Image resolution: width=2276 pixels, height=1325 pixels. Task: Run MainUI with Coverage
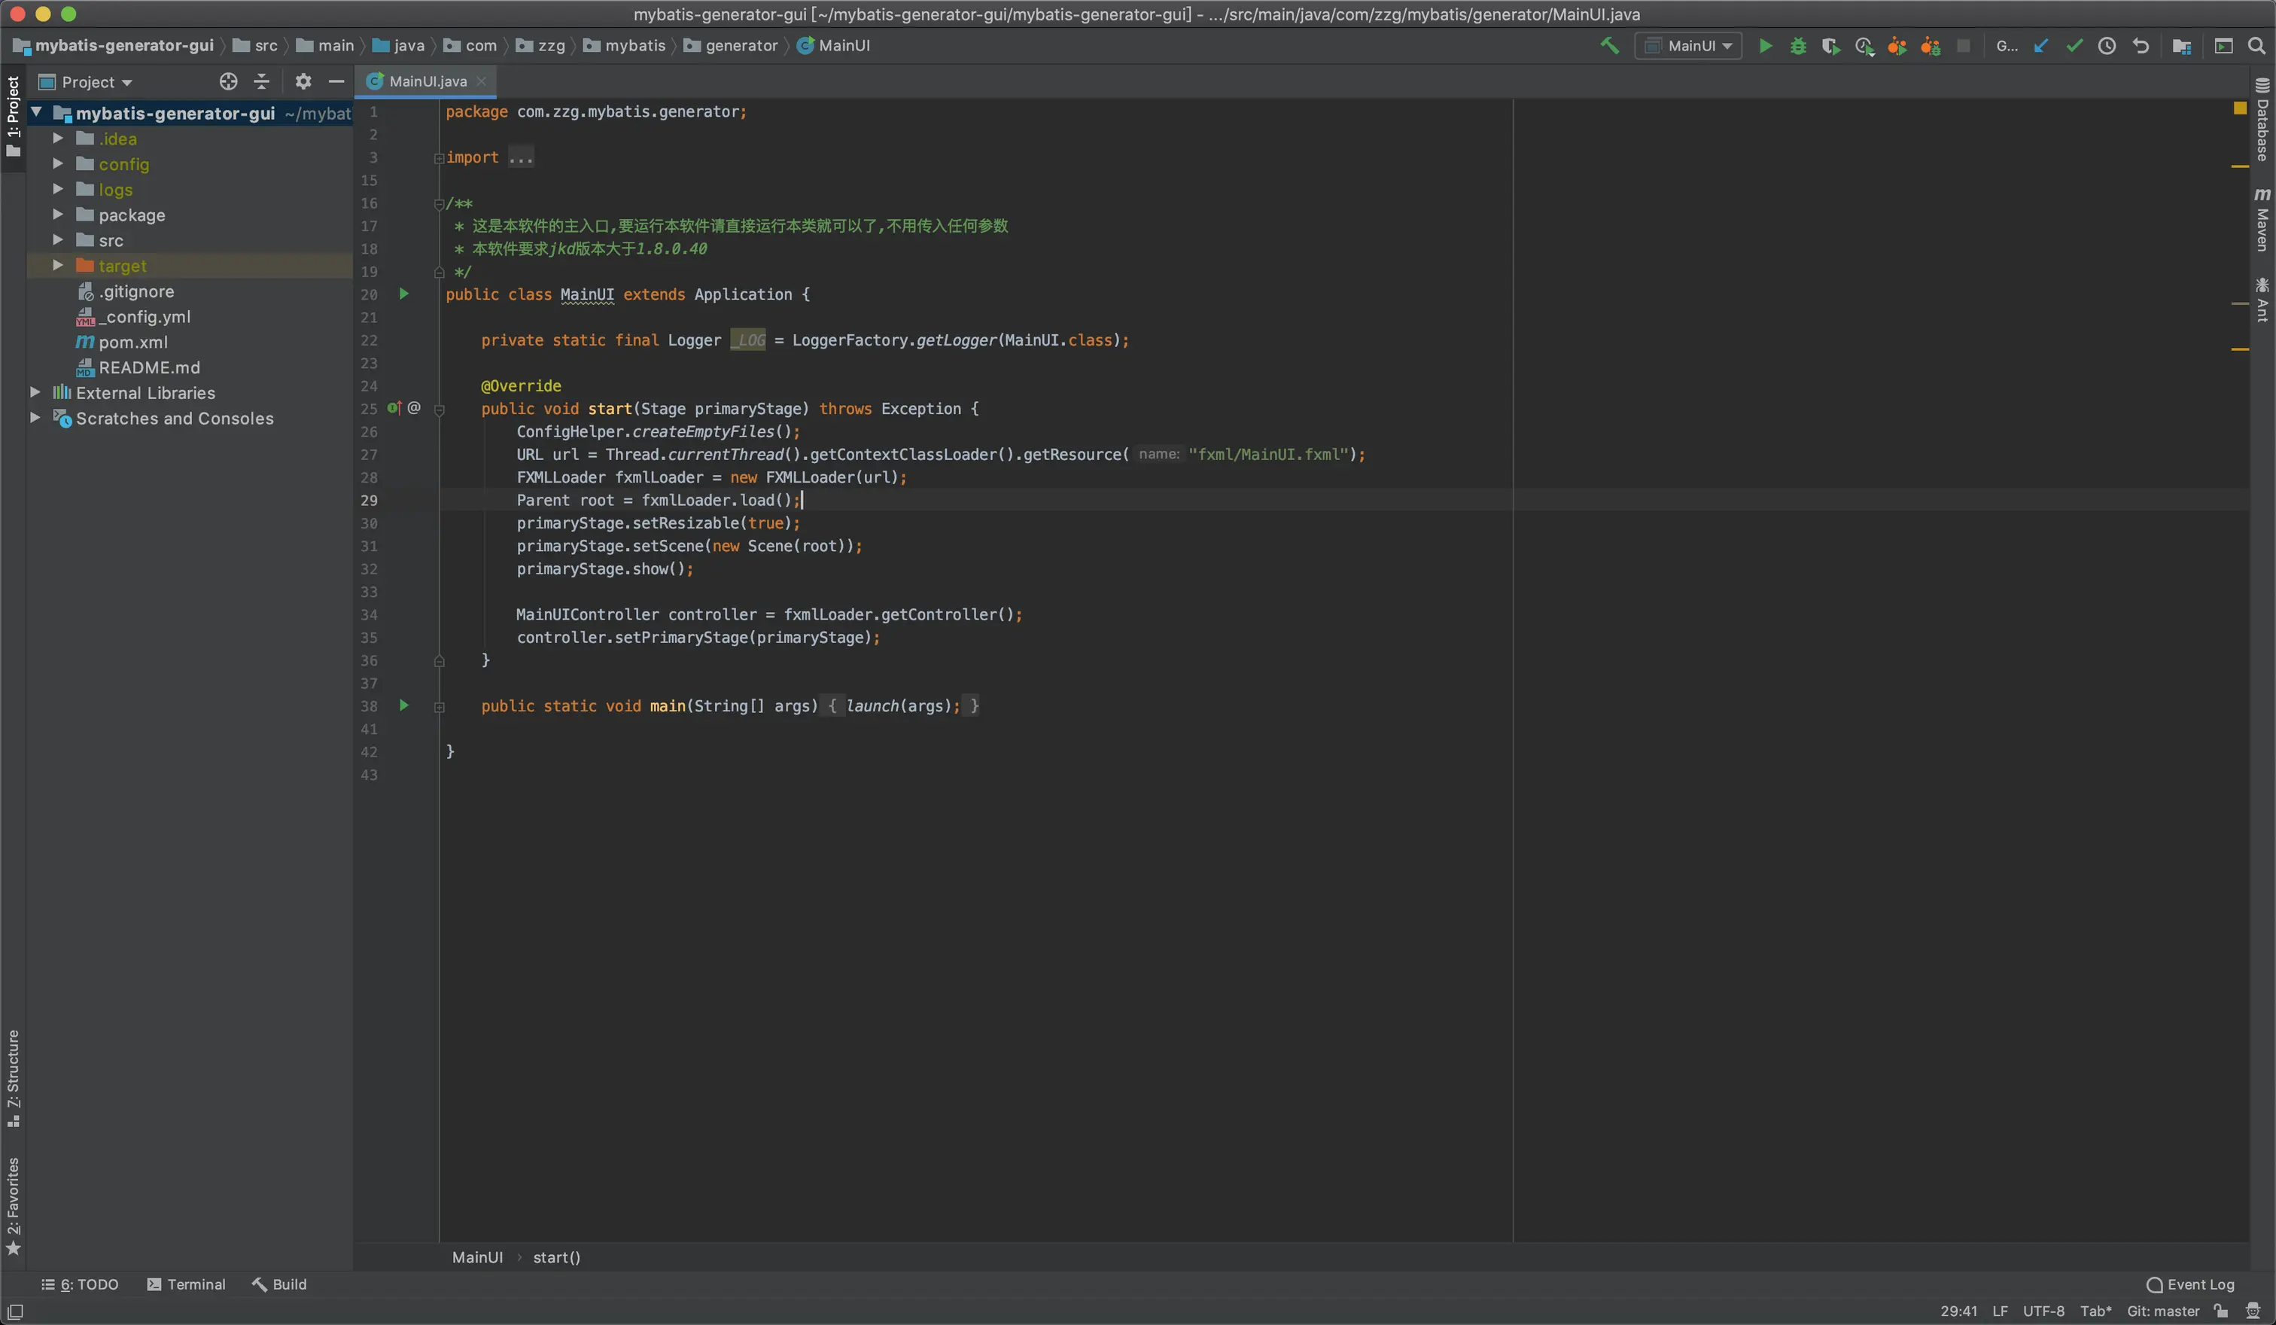(1830, 45)
